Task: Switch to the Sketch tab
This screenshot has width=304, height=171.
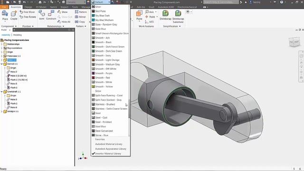Action: [54, 7]
